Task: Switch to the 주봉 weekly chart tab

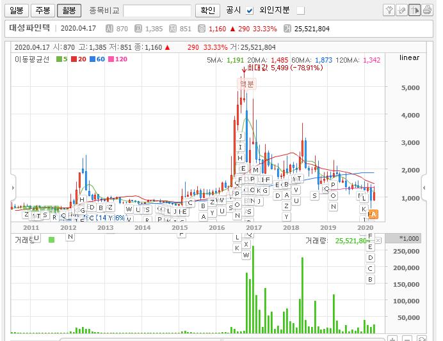Action: click(x=43, y=11)
